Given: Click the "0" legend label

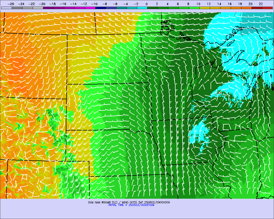Looking at the screenshot, I should (146, 4).
